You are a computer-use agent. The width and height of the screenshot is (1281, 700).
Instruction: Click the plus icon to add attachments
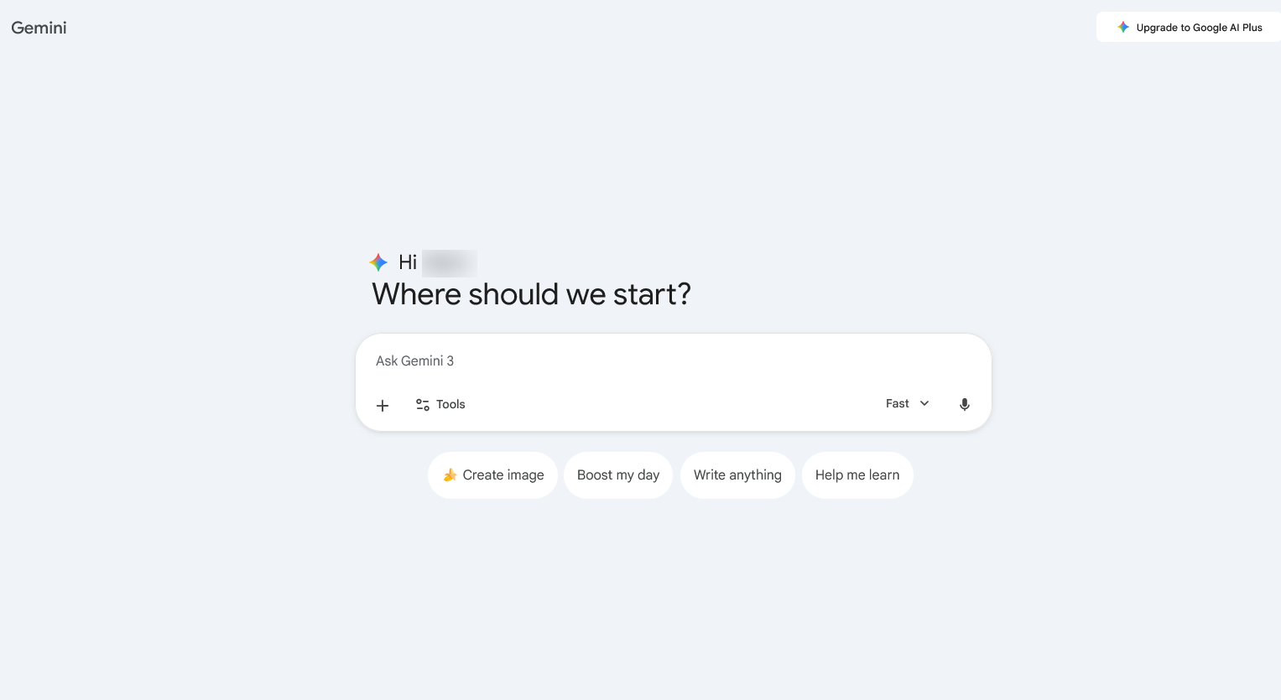(383, 406)
